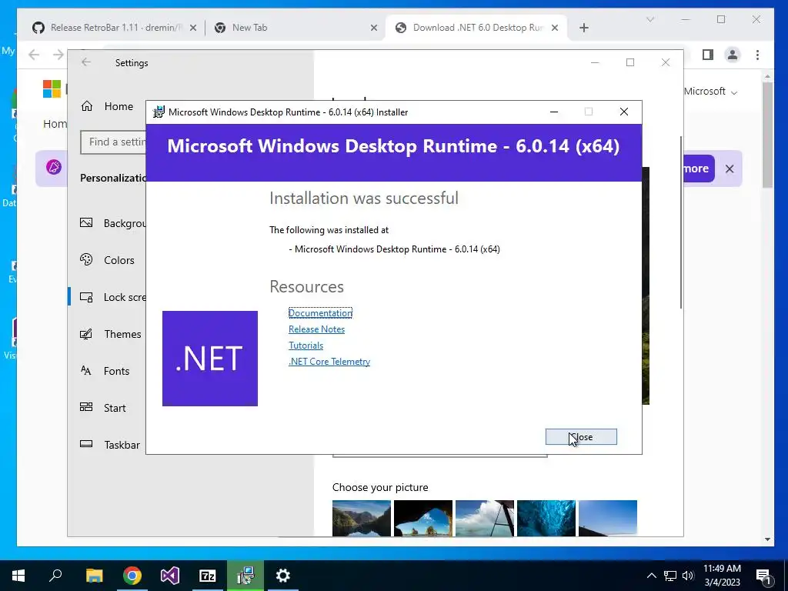Open the Tutorials link
The image size is (788, 591).
pos(306,346)
